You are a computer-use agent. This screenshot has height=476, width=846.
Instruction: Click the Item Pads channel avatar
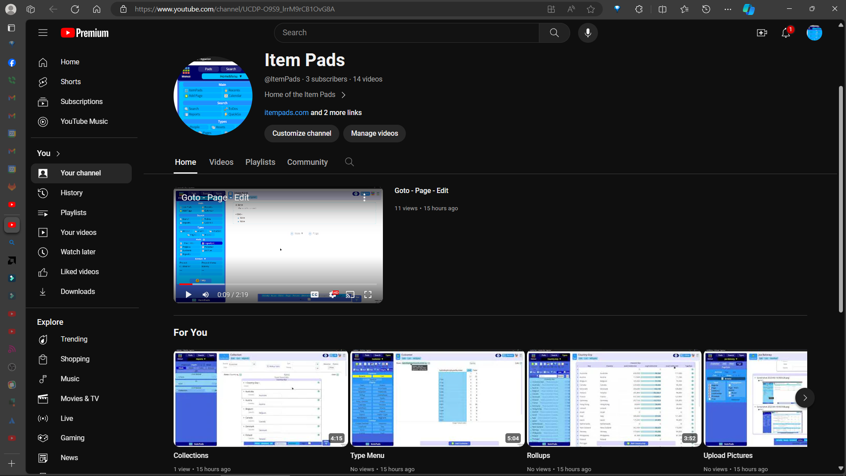(x=213, y=96)
